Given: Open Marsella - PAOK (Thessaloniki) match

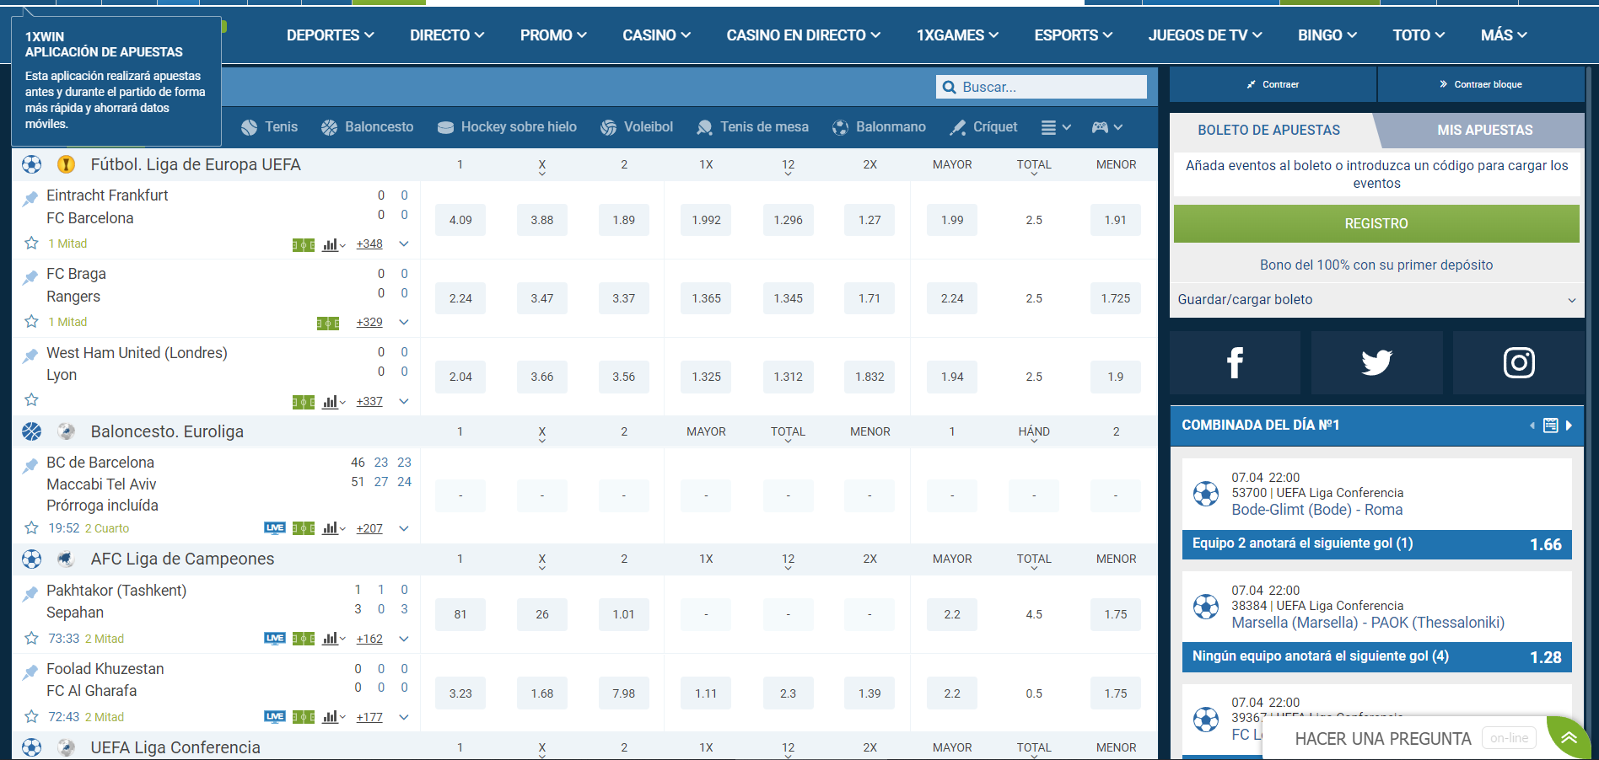Looking at the screenshot, I should 1368,623.
